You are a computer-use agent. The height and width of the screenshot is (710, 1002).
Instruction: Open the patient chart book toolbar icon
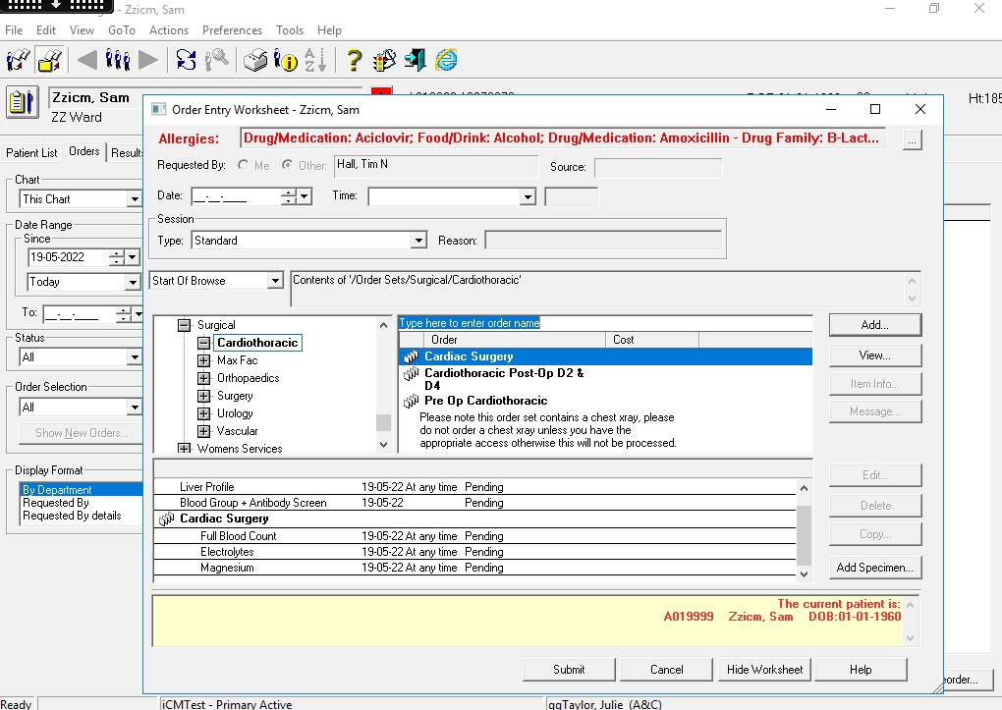pyautogui.click(x=19, y=60)
